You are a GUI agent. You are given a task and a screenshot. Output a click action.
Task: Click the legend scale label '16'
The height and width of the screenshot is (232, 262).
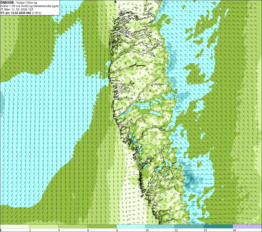(x=234, y=230)
